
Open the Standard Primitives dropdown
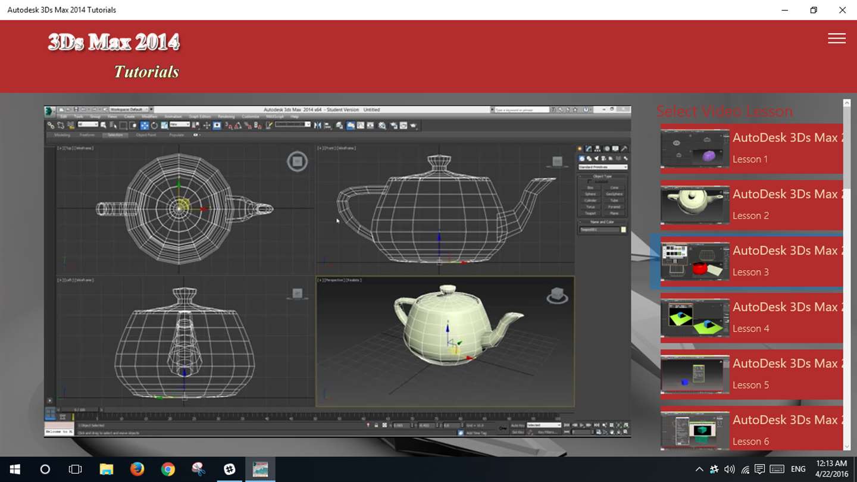click(x=602, y=167)
